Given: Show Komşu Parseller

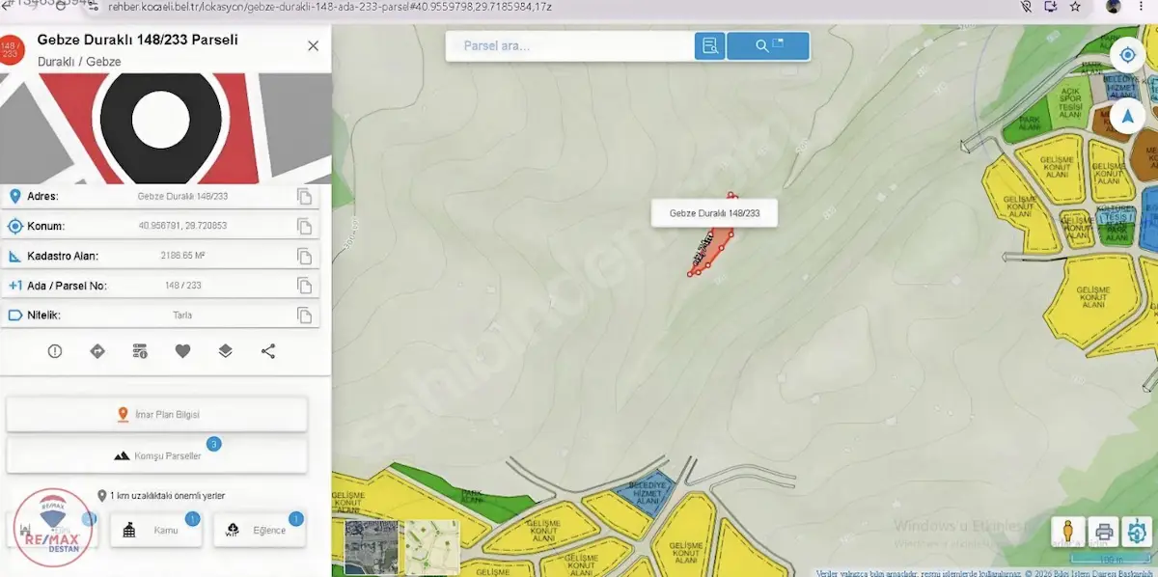Looking at the screenshot, I should [157, 455].
